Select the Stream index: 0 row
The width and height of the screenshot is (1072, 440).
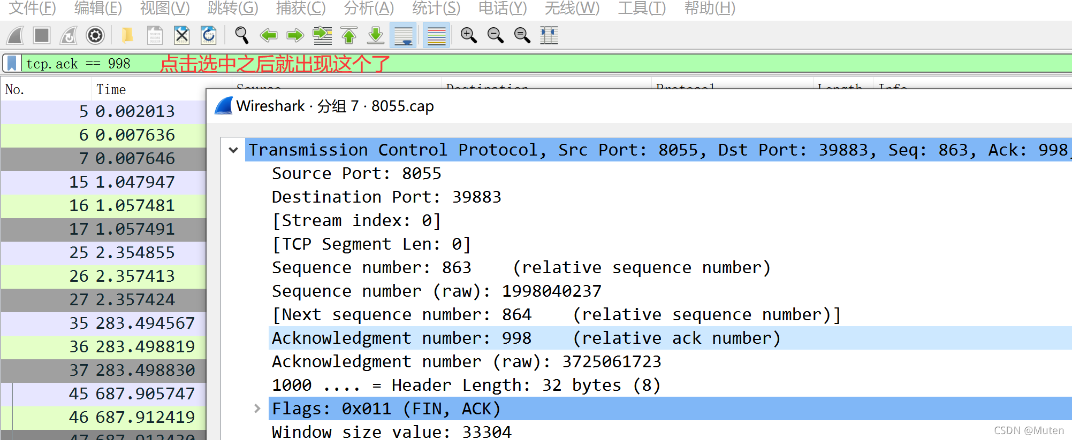tap(670, 221)
